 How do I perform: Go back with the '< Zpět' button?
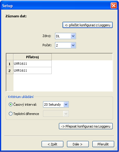pyautogui.click(x=52, y=144)
